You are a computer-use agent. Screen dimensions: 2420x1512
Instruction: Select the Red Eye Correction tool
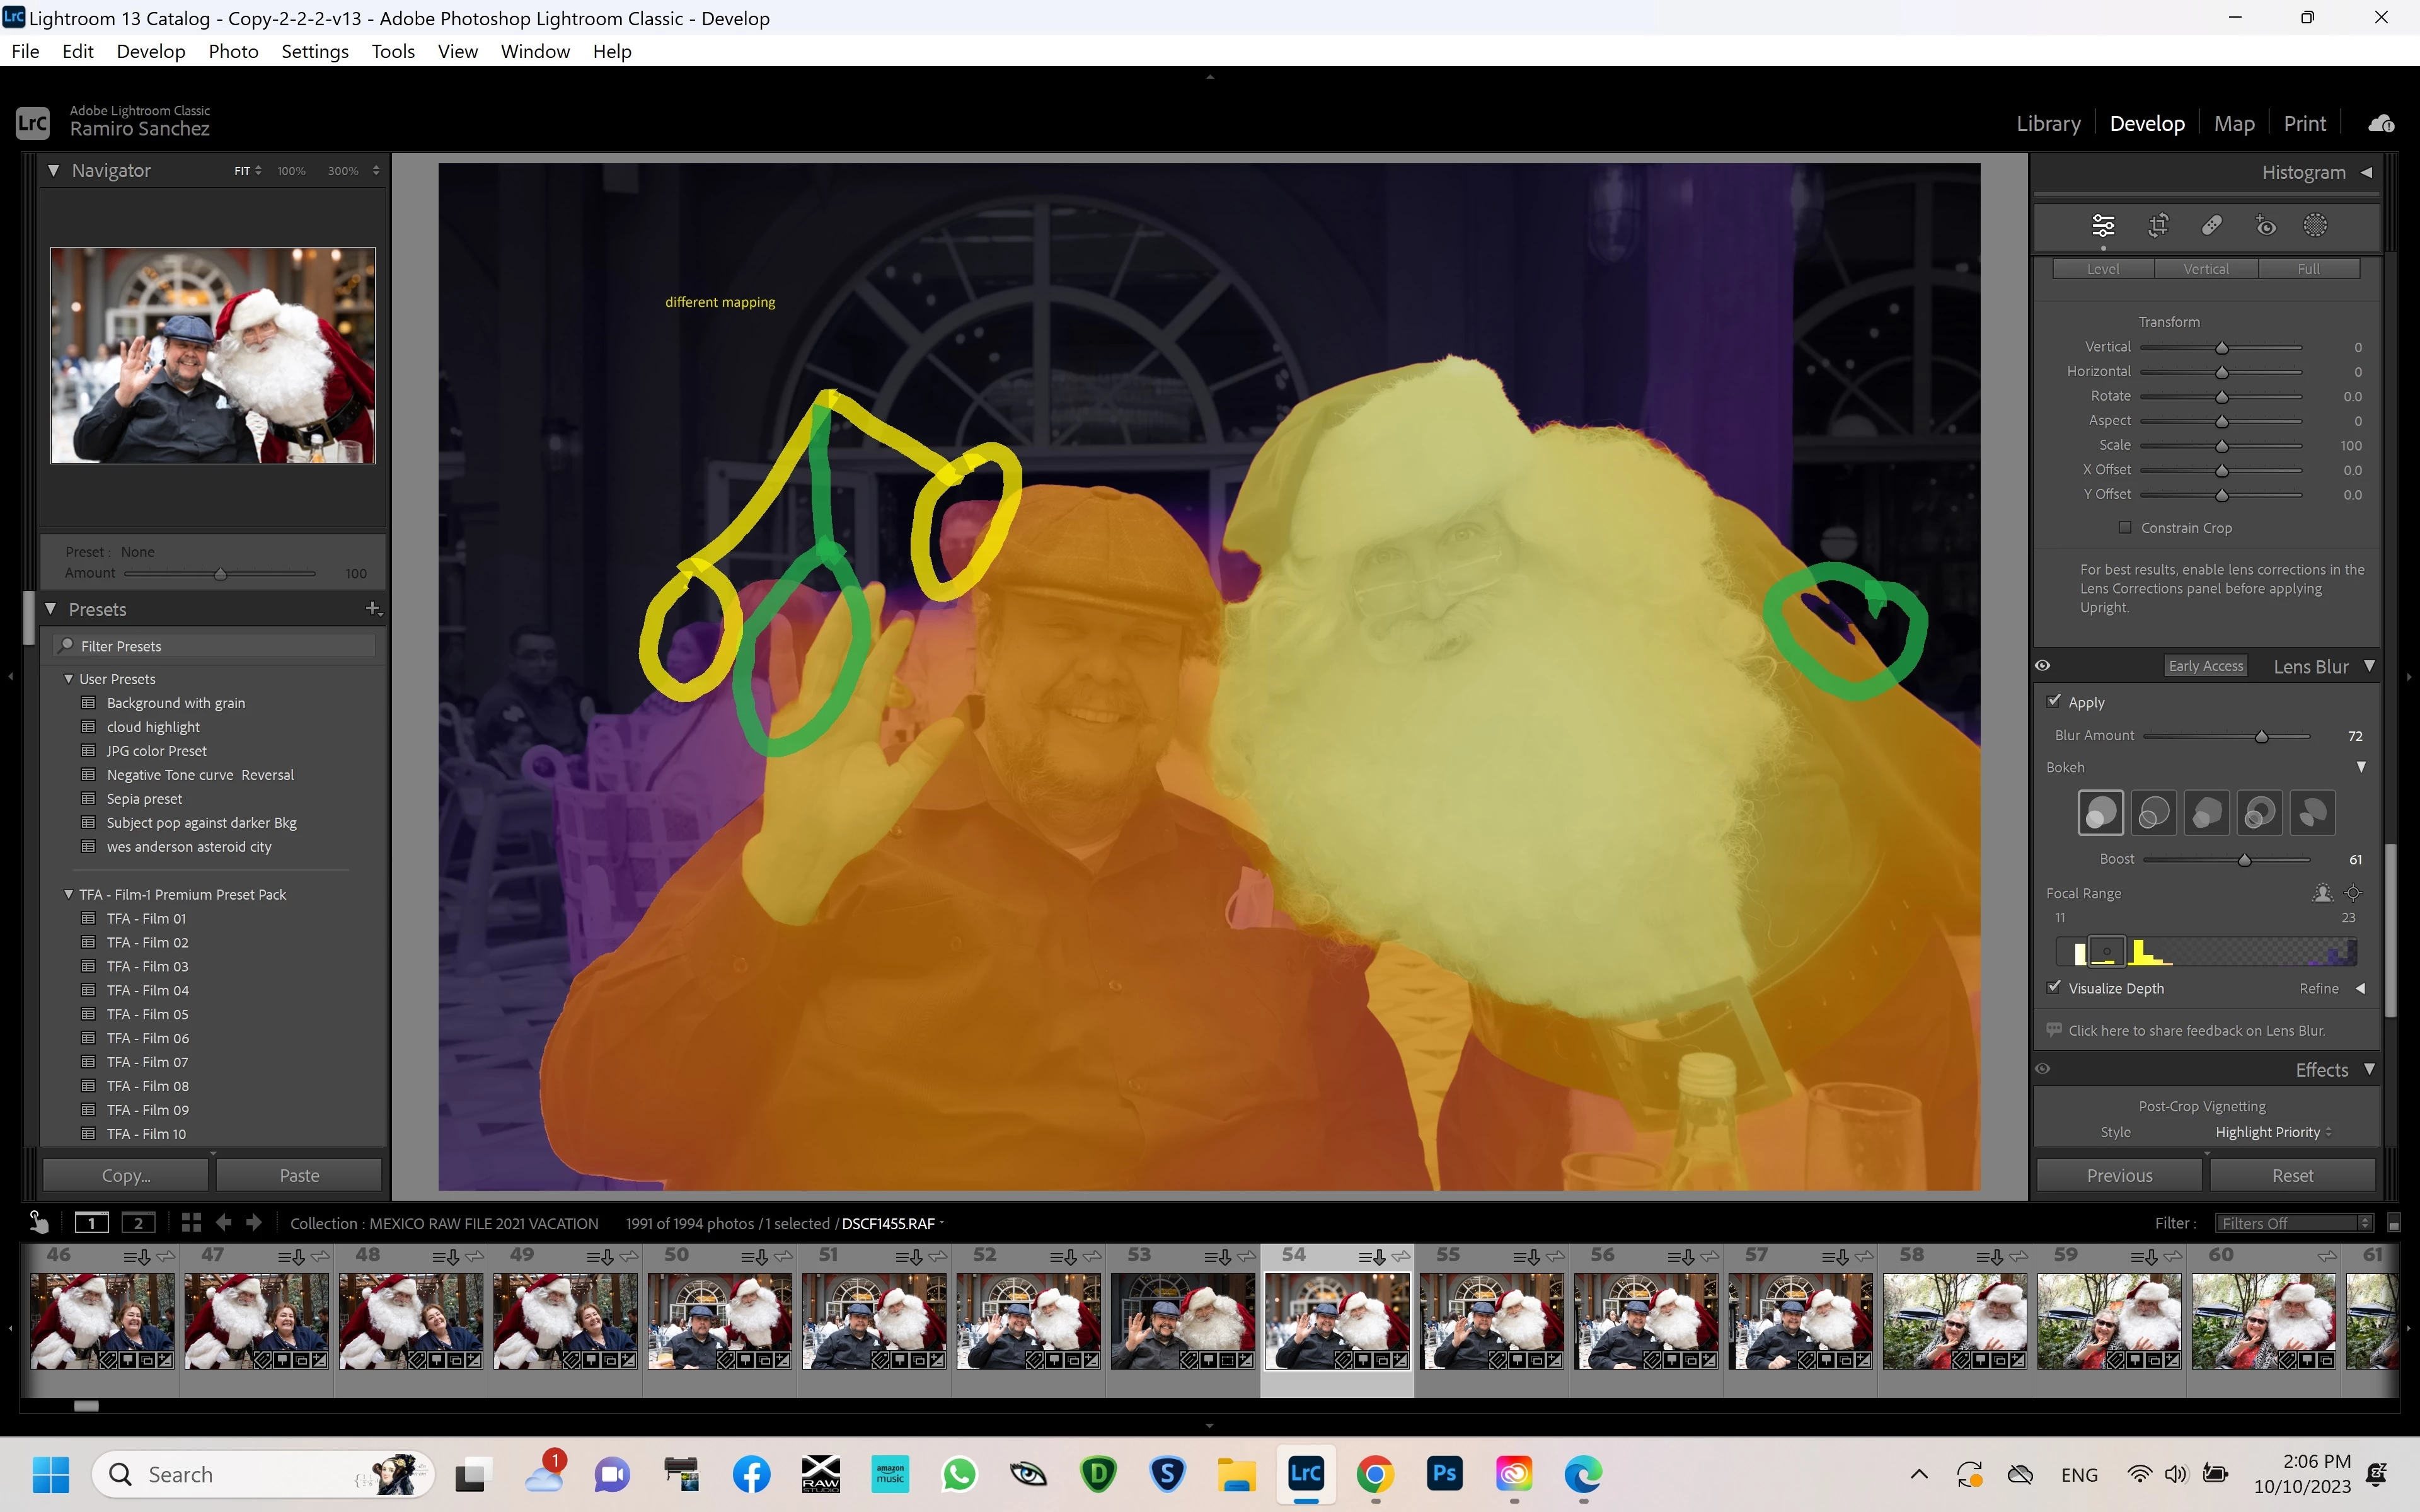pyautogui.click(x=2265, y=226)
